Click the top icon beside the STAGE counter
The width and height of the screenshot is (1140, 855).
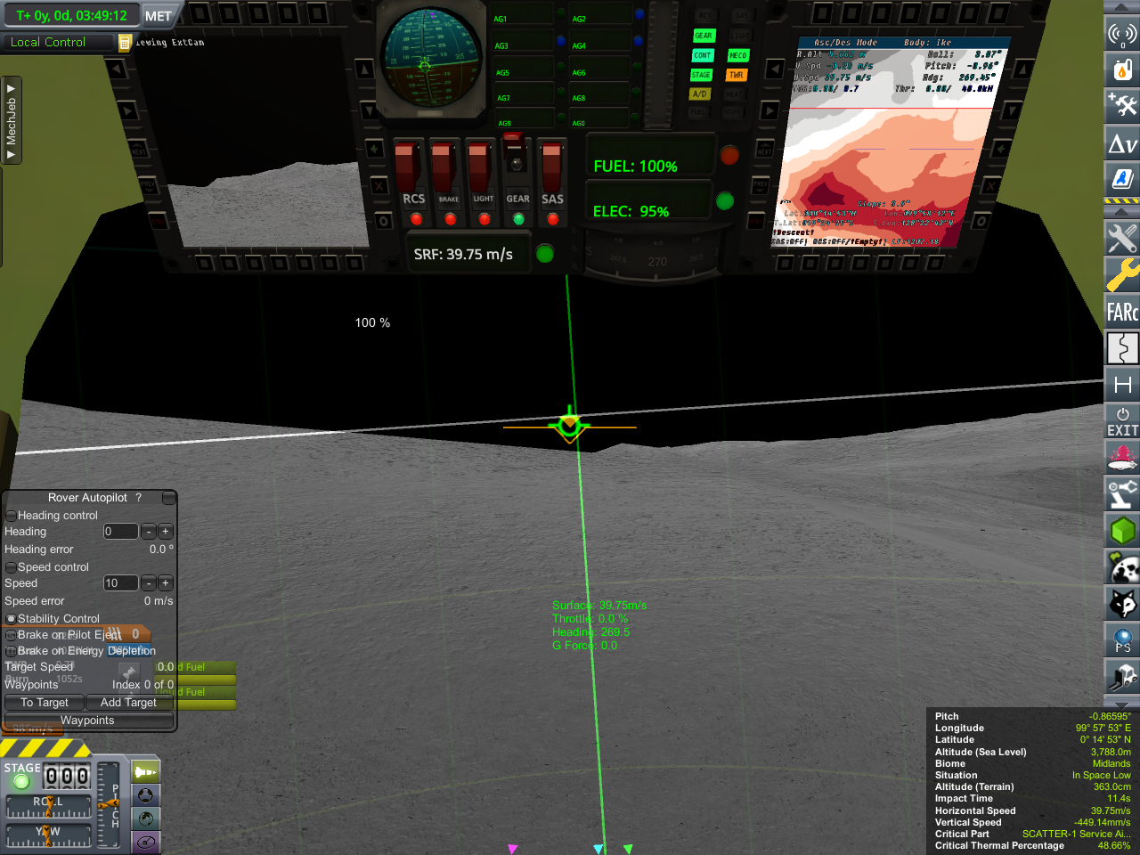[146, 772]
